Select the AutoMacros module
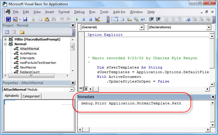The image size is (218, 135). tap(28, 53)
